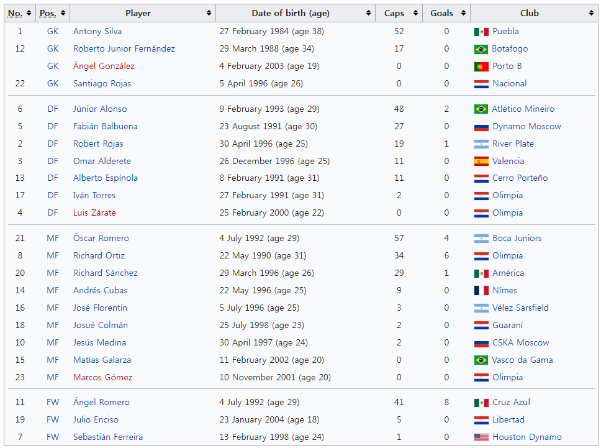Sort the table by Club header
The width and height of the screenshot is (601, 448).
click(533, 13)
